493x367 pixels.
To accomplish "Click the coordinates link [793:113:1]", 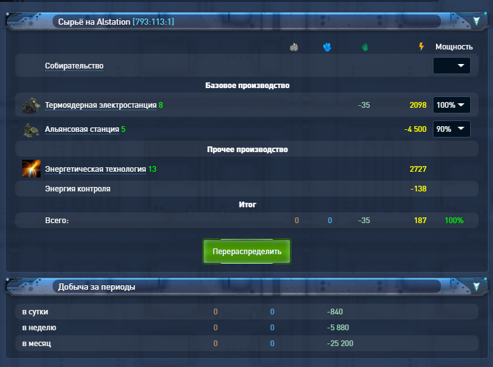I will pyautogui.click(x=153, y=22).
